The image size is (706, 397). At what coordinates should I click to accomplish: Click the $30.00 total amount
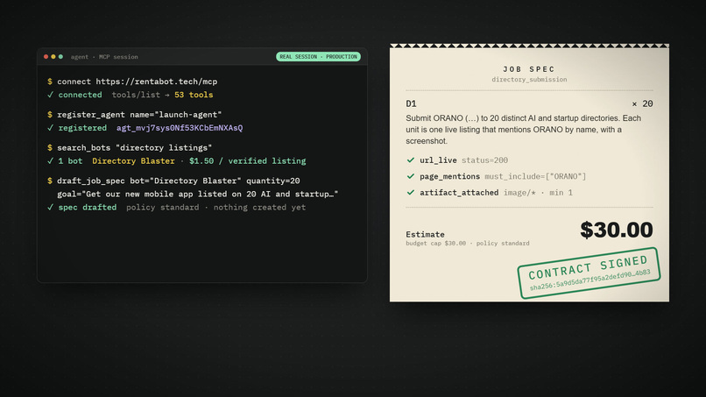click(617, 230)
